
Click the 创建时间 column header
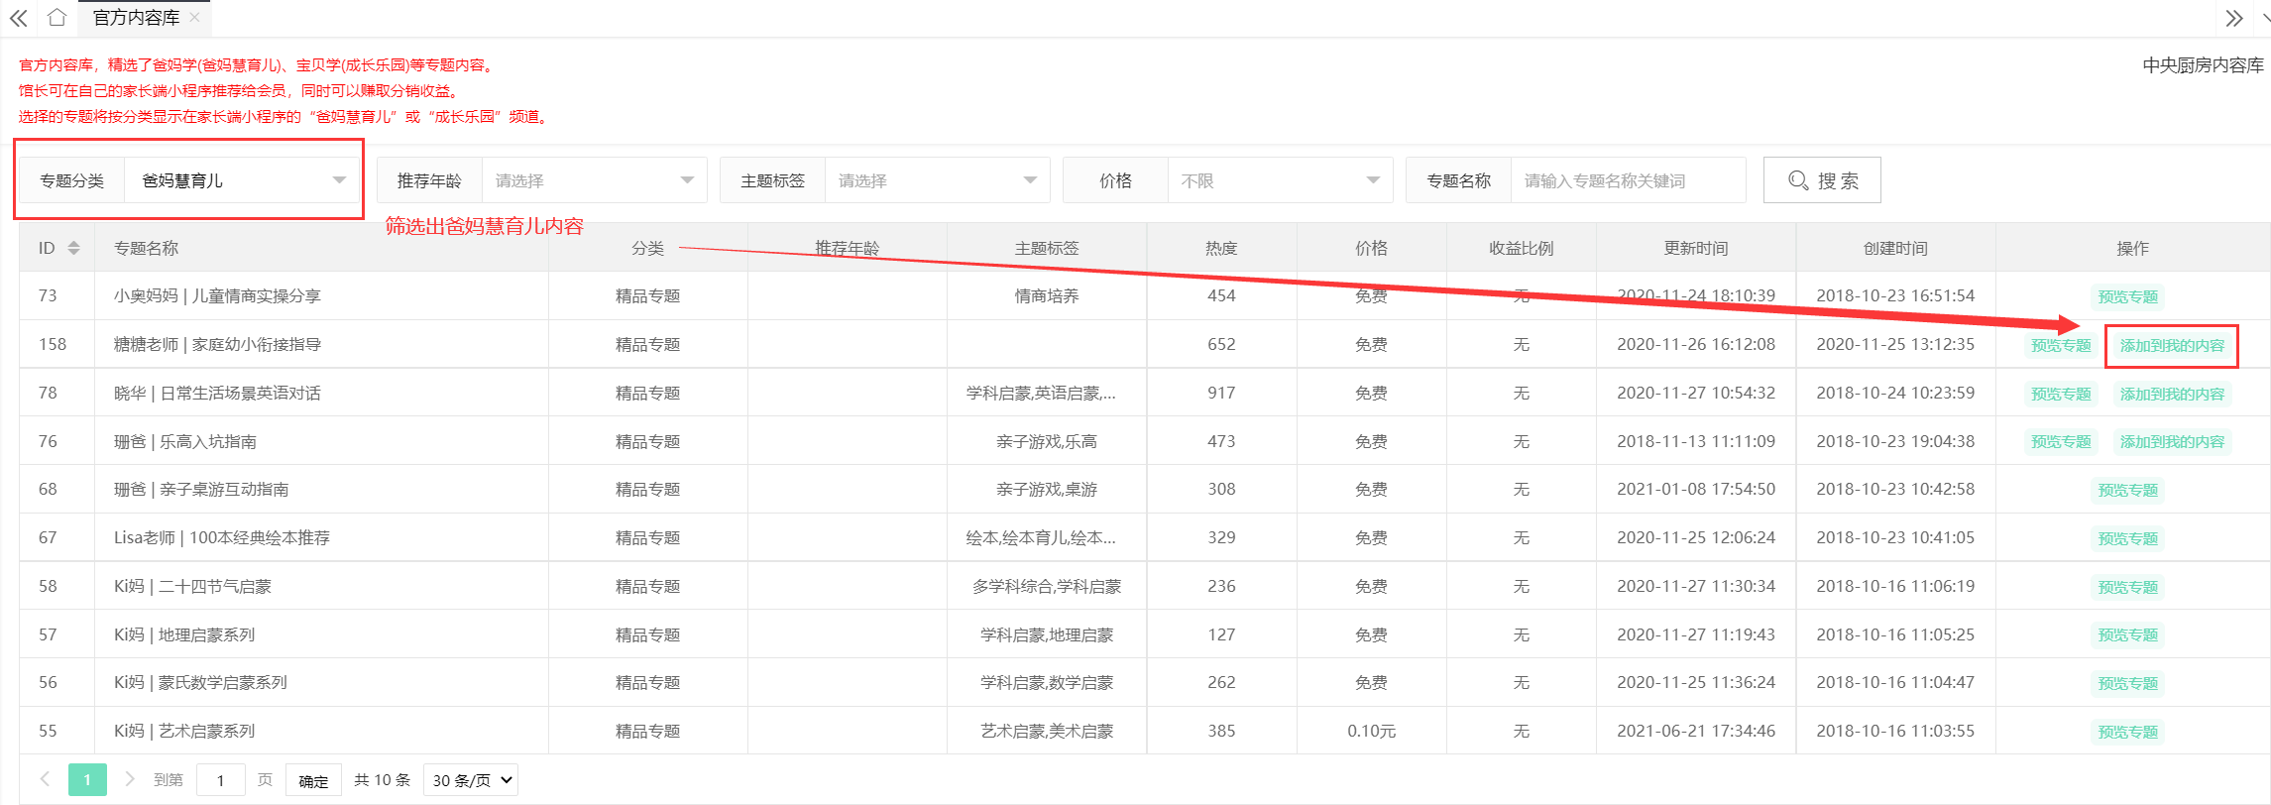pos(1895,248)
